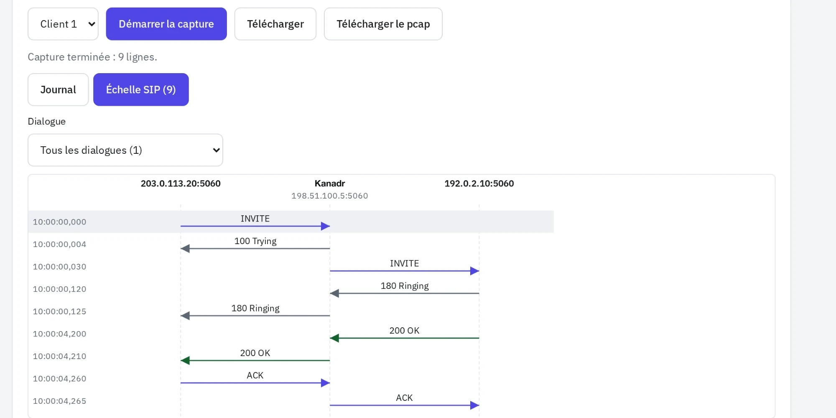The height and width of the screenshot is (418, 836).
Task: Click the Dialogue label
Action: pos(47,121)
